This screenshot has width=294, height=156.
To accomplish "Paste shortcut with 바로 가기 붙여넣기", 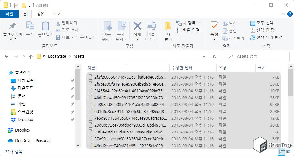I will point(76,37).
